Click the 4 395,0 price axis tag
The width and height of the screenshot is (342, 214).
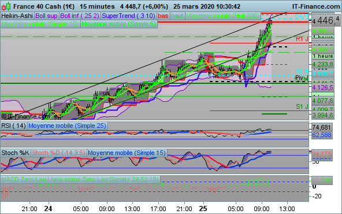[x=322, y=31]
